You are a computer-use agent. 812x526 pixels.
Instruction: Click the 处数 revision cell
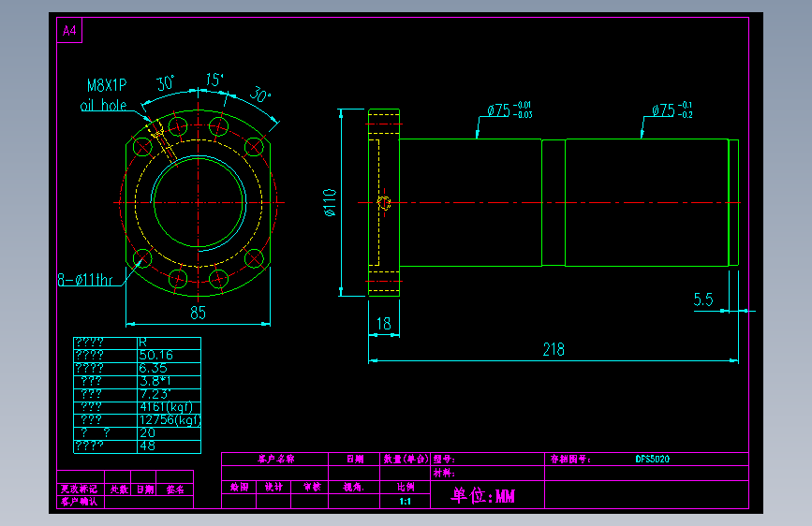tap(119, 489)
